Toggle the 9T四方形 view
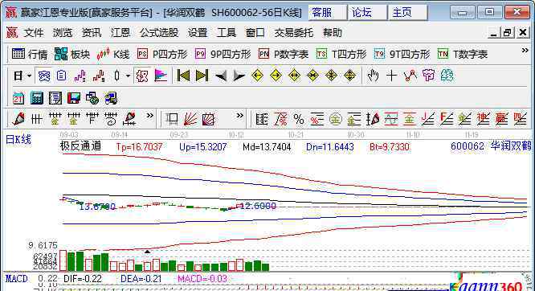 (402, 55)
